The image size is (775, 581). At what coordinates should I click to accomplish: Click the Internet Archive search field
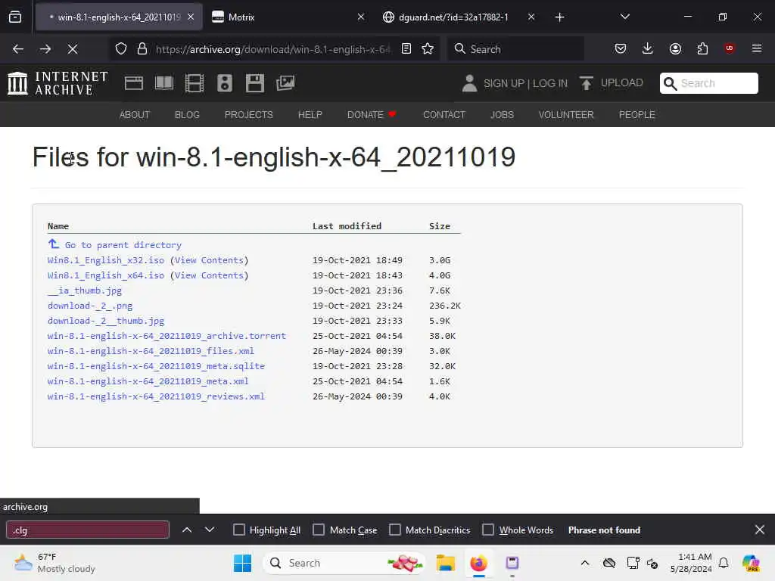point(708,83)
